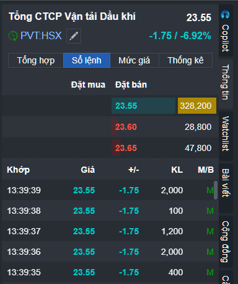The width and height of the screenshot is (238, 284).
Task: Select the 23.60 ask price
Action: tap(126, 127)
